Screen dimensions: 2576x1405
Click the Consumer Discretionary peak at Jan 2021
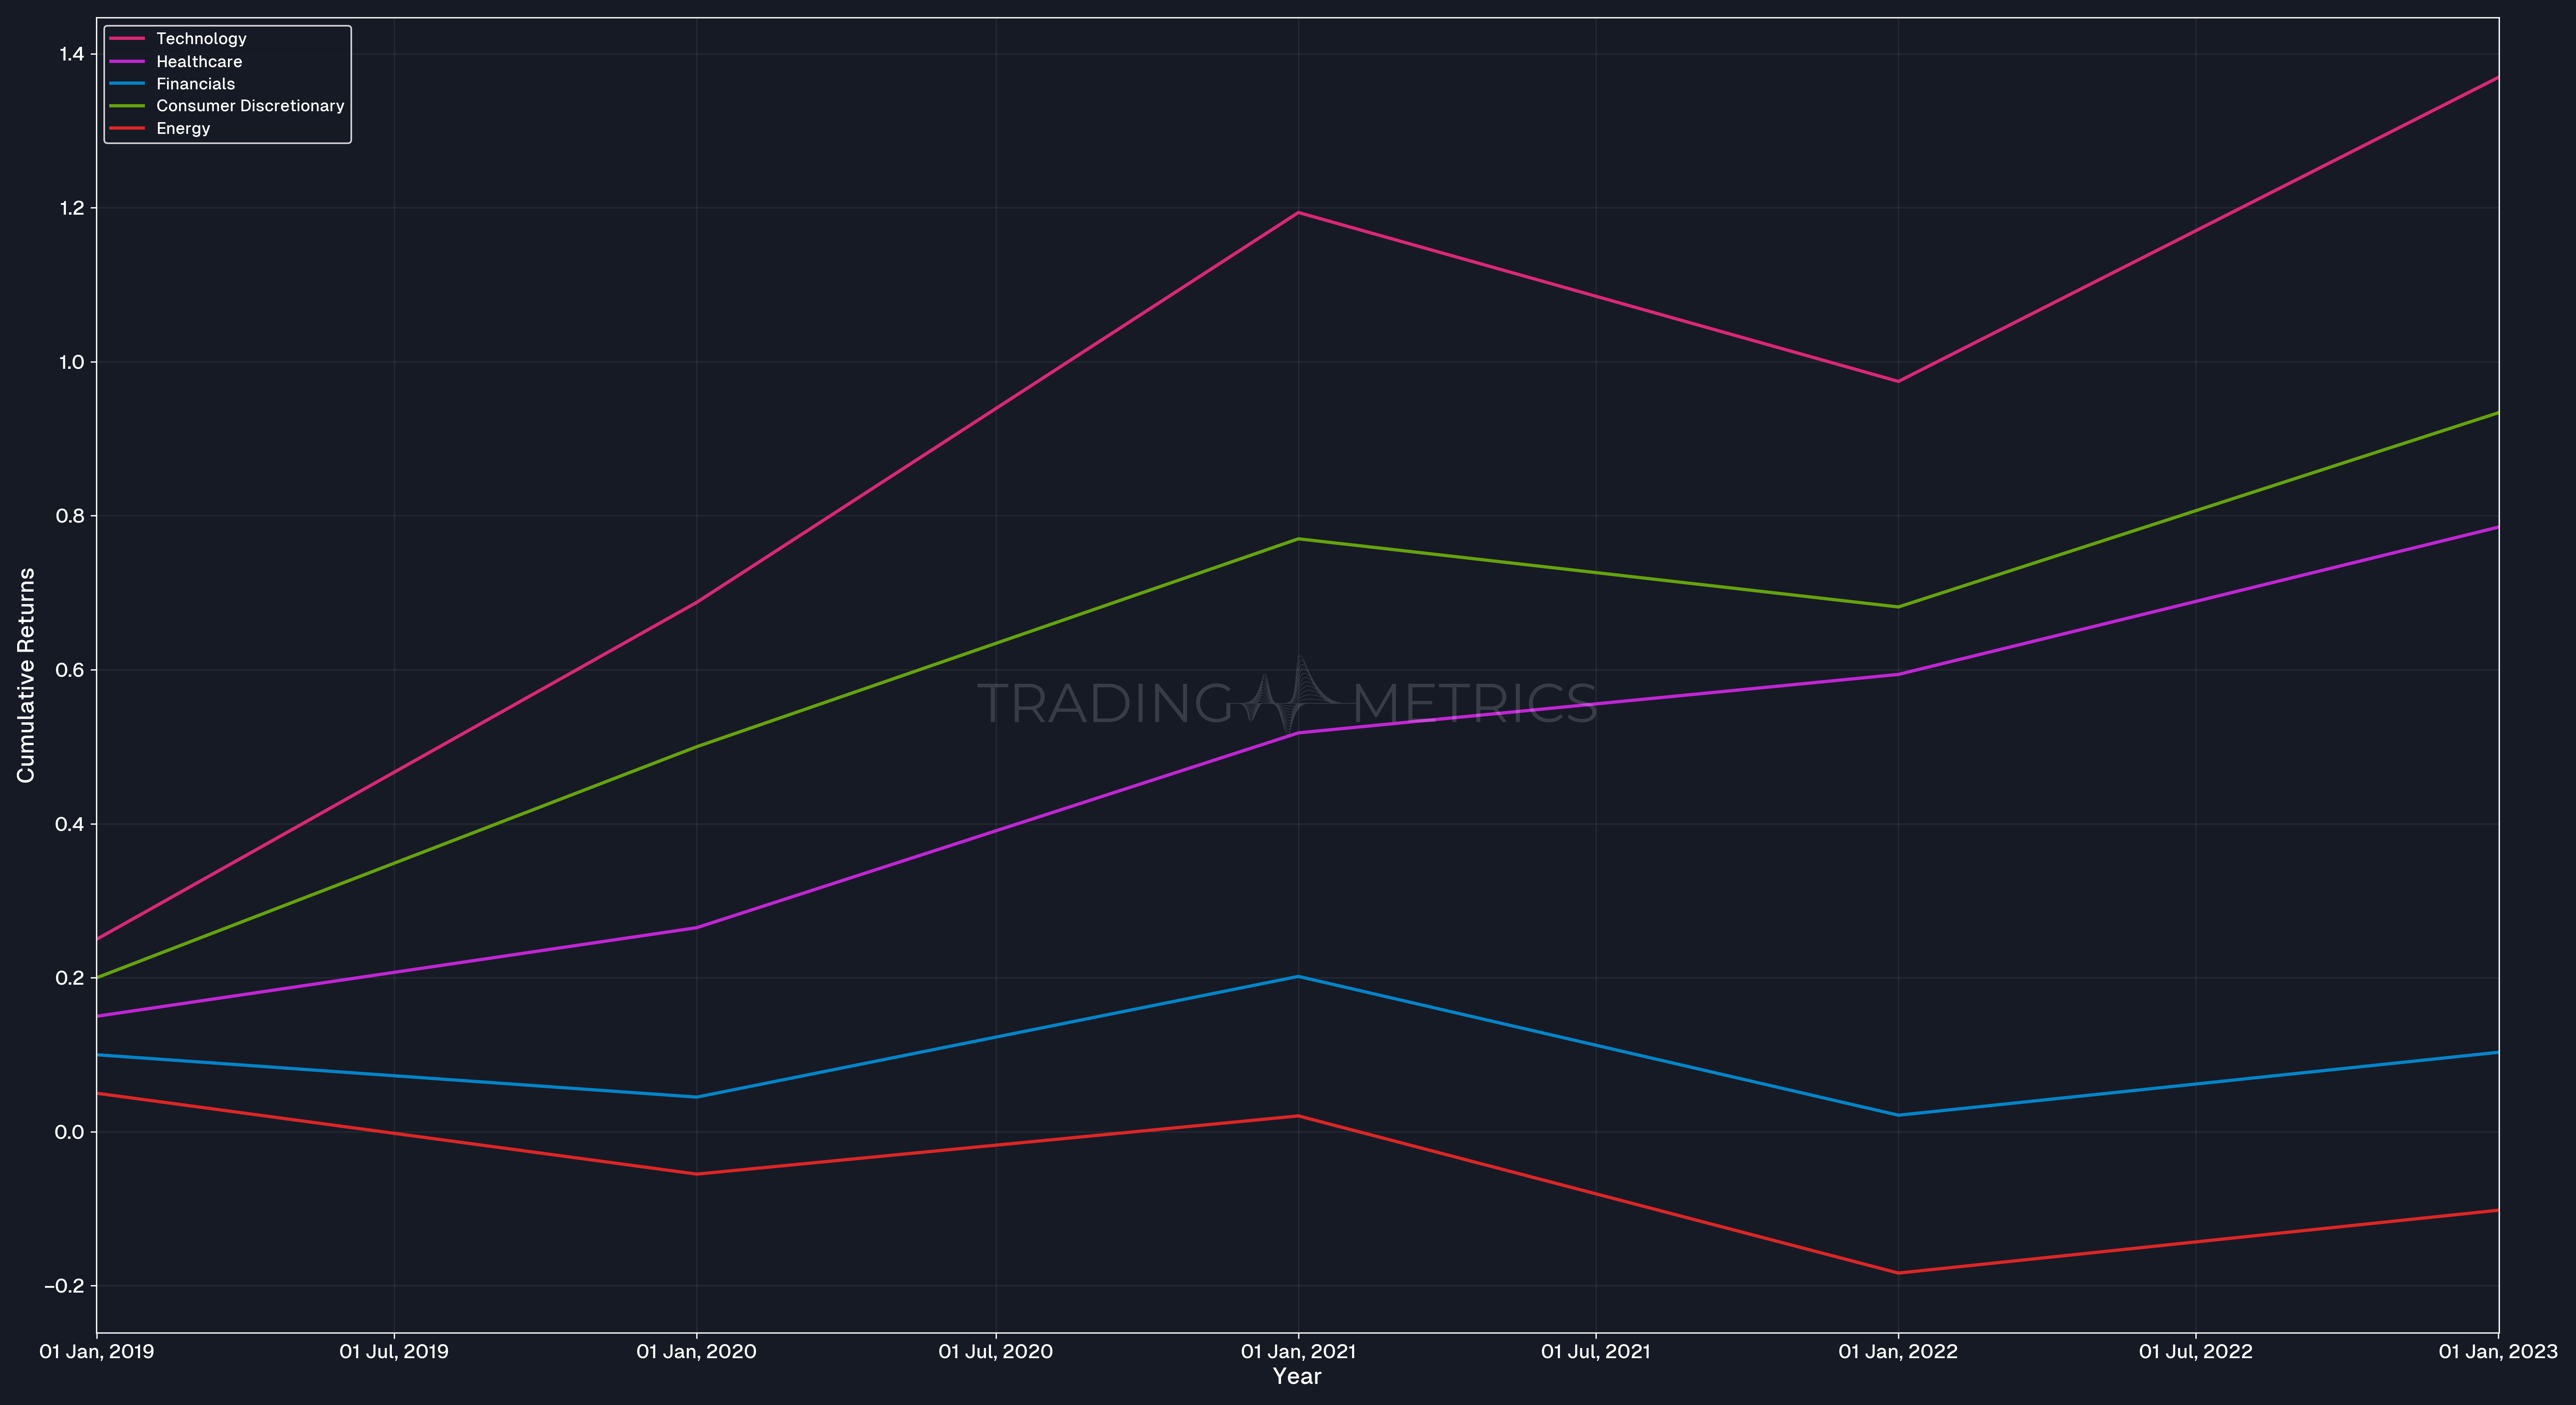(x=1298, y=539)
